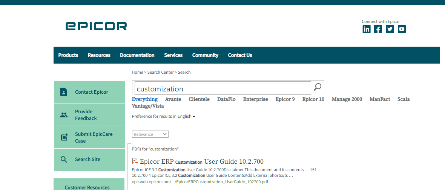The image size is (445, 190).
Task: Click the Epicor logo
Action: coord(96,26)
